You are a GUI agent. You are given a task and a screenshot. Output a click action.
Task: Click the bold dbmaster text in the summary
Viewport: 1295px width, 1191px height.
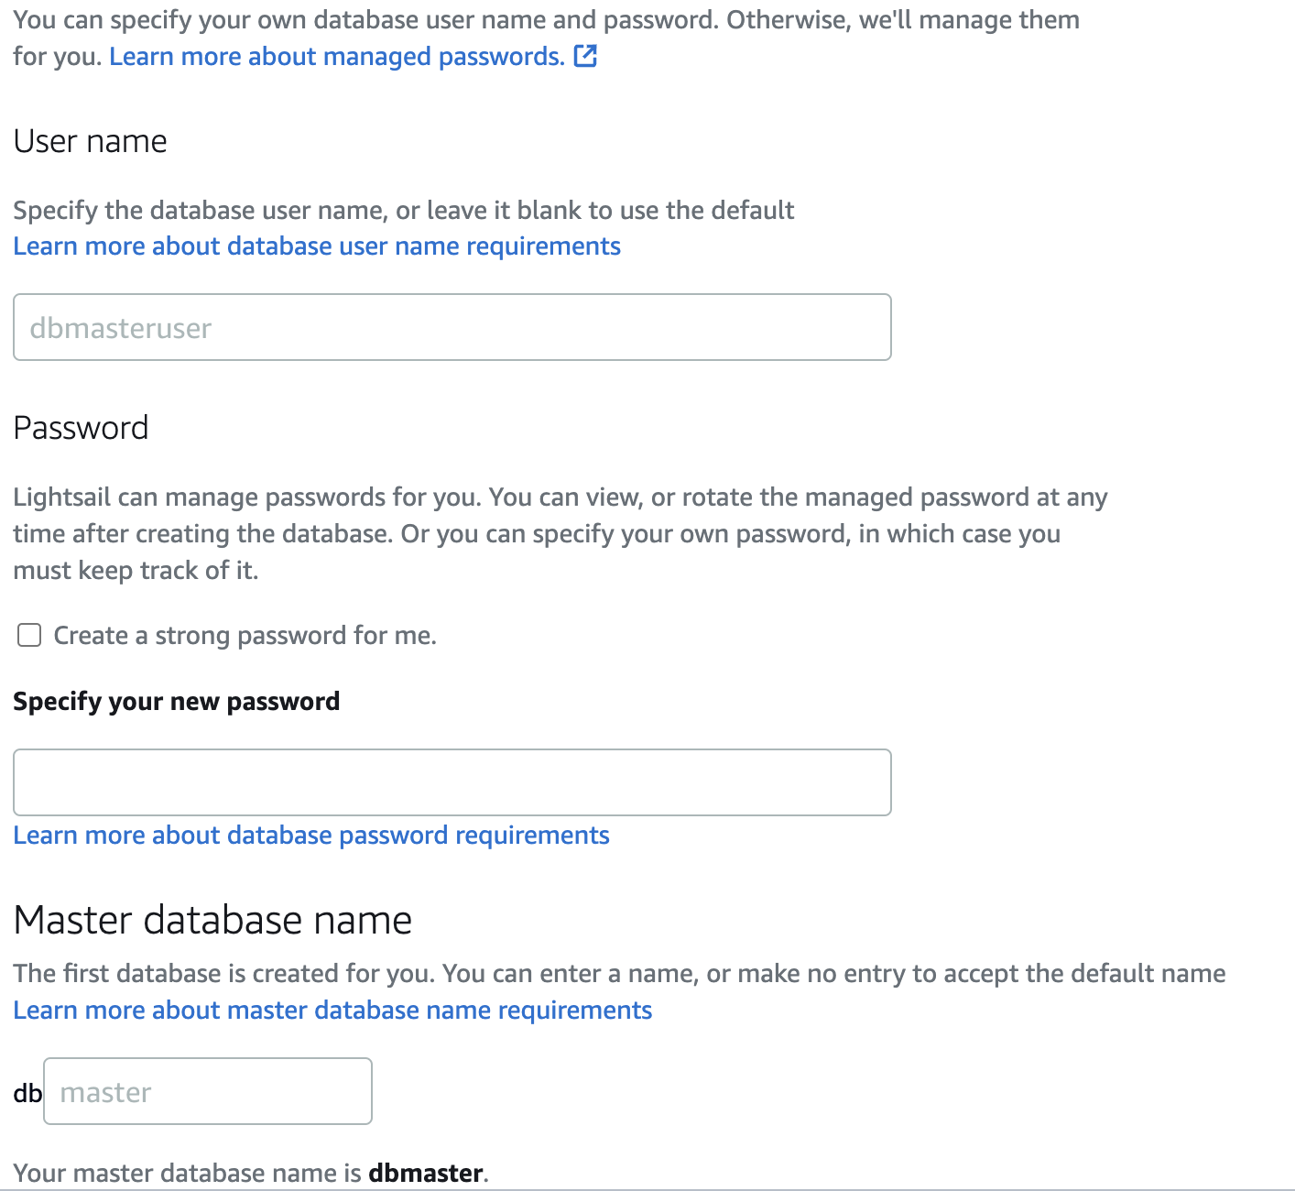tap(426, 1174)
